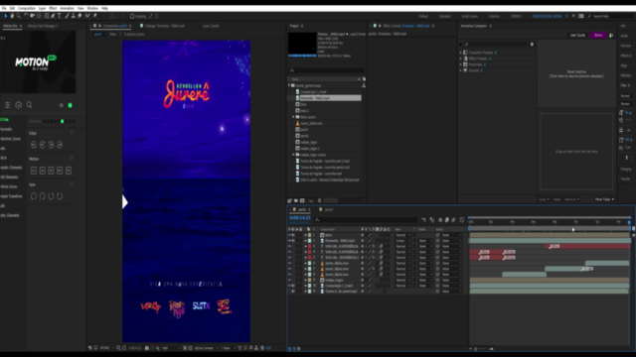
Task: Expand Transition Presets in Animation Composer
Action: 461,53
